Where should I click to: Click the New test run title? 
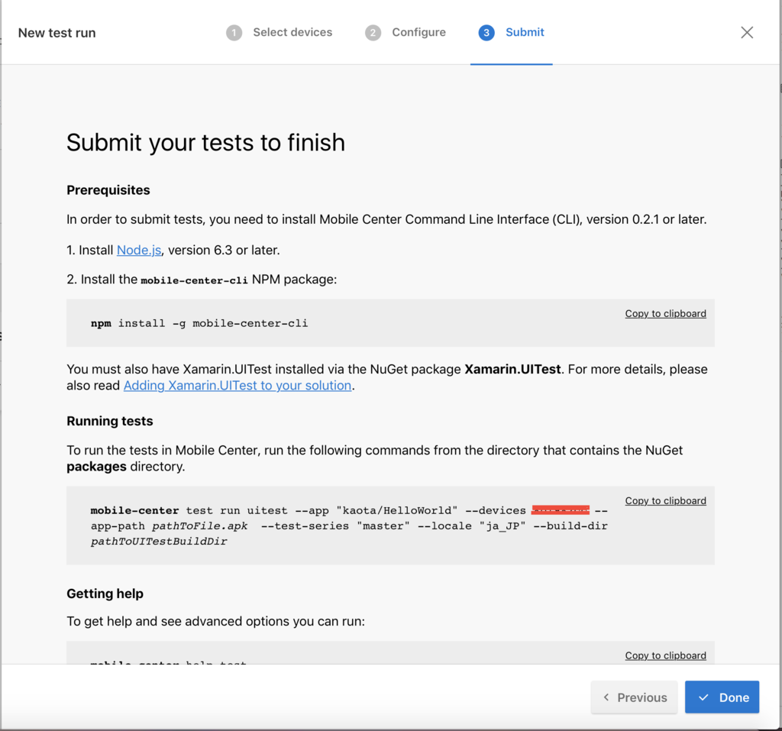(57, 33)
